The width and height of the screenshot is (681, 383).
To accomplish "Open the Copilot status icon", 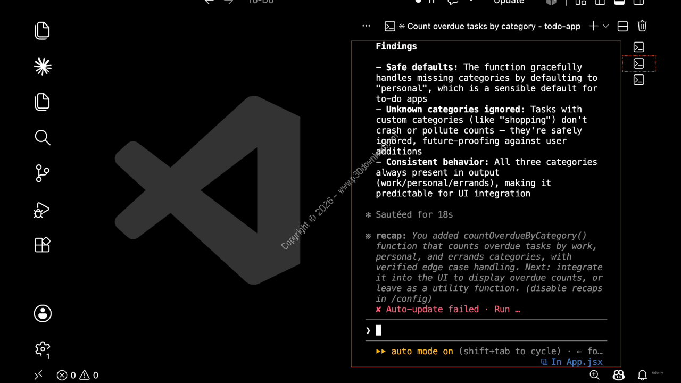I will 618,375.
